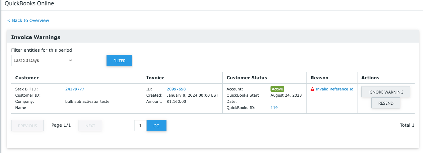Open invoice ID 20997698
This screenshot has width=423, height=153.
click(176, 89)
